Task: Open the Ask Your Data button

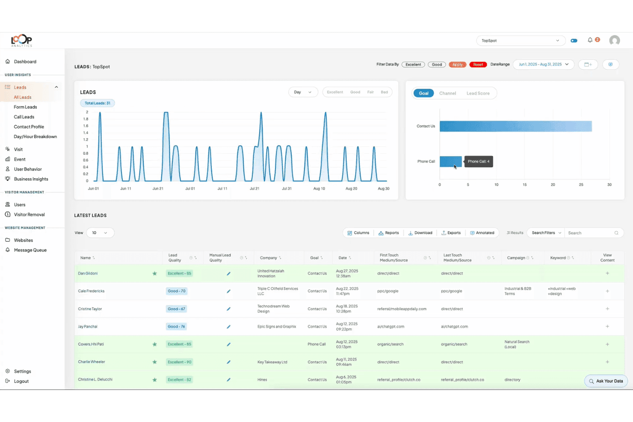Action: 606,381
